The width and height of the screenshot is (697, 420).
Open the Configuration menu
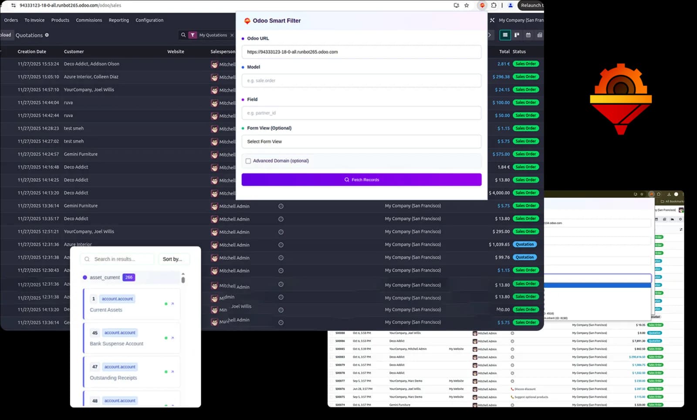[149, 20]
